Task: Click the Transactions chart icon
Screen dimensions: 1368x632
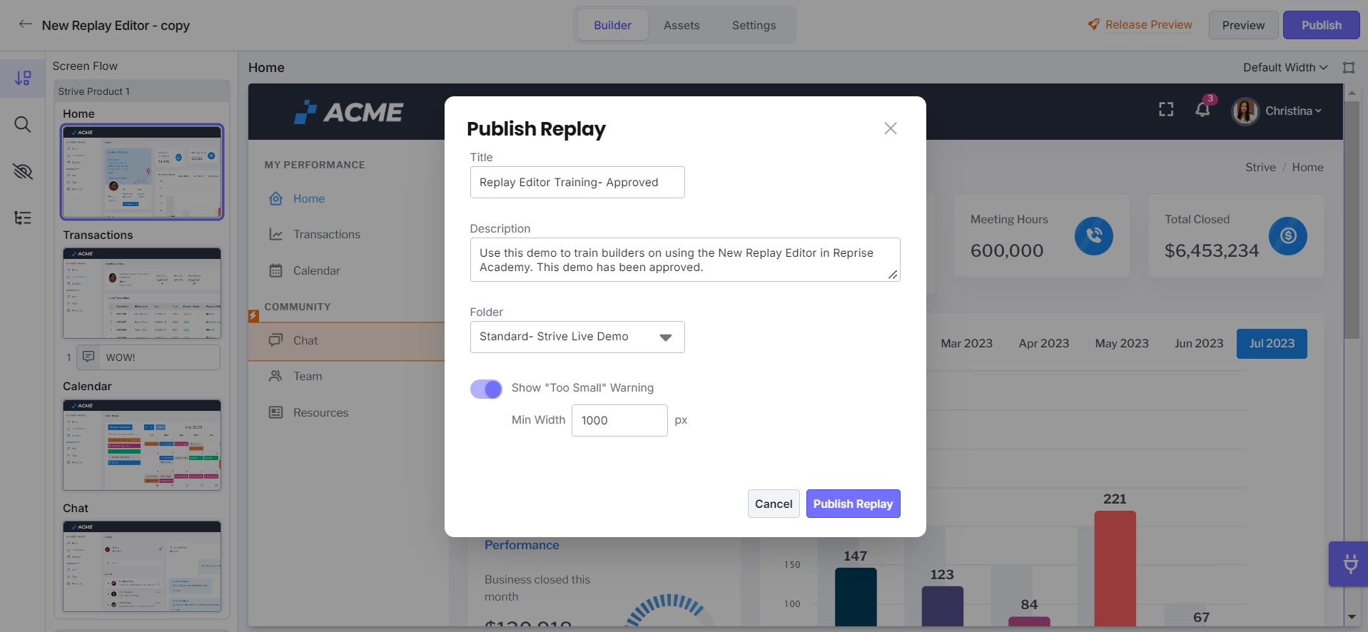Action: [275, 234]
